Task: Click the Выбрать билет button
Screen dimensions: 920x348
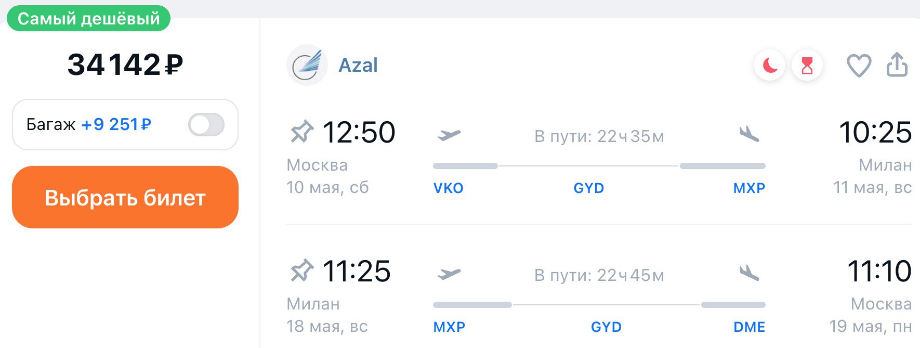Action: coord(125,197)
